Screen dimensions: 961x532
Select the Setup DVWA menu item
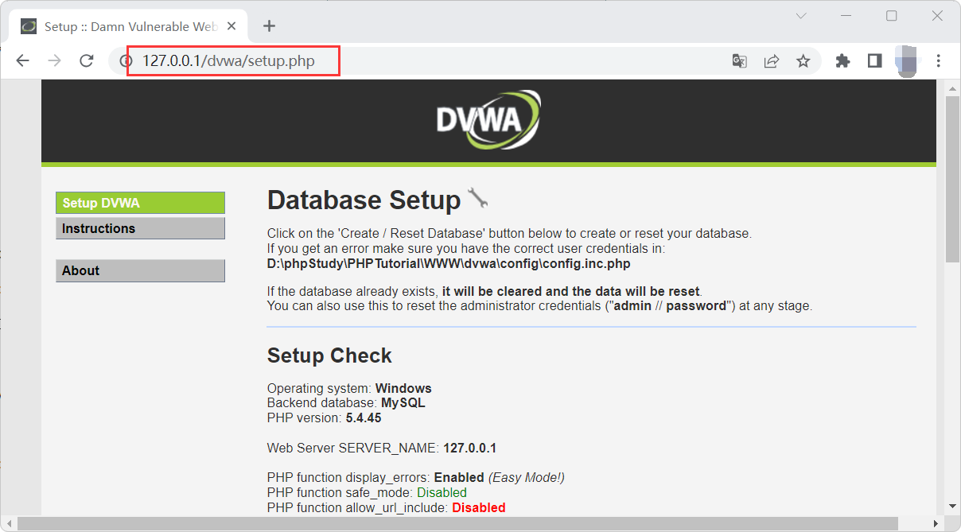pos(140,203)
